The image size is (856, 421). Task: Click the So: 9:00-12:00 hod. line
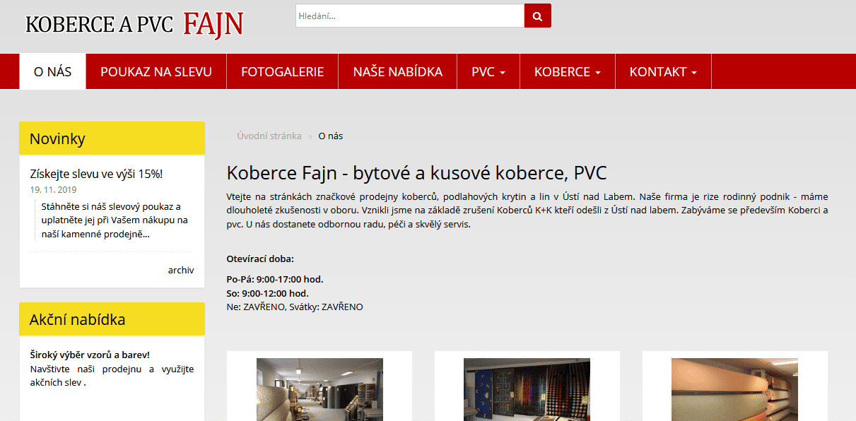tap(267, 293)
